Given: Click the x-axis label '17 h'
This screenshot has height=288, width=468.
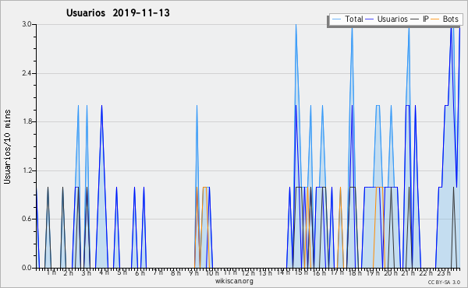Looking at the screenshot, I should click(x=337, y=272).
